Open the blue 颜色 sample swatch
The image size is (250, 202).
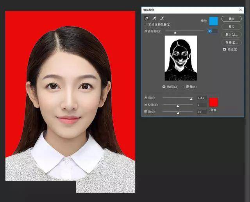pyautogui.click(x=214, y=21)
